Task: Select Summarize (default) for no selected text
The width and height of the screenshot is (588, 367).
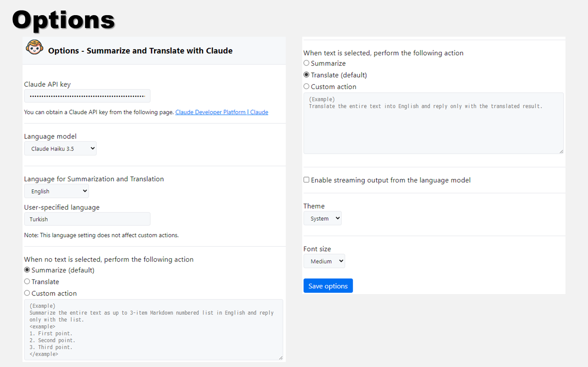Action: click(27, 270)
